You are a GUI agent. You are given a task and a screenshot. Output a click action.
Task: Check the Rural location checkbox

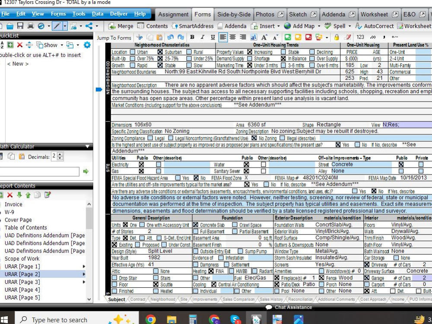189,52
